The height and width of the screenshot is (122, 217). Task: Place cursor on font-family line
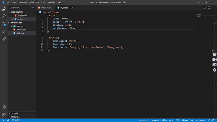click(88, 47)
